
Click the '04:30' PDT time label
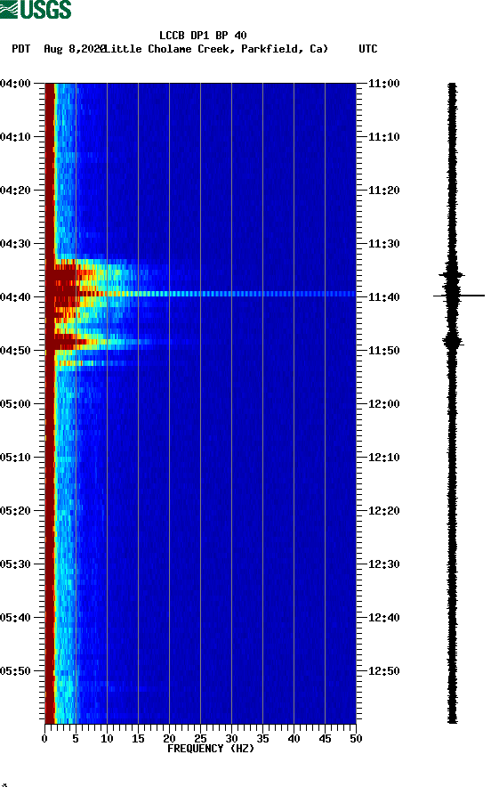(x=15, y=243)
